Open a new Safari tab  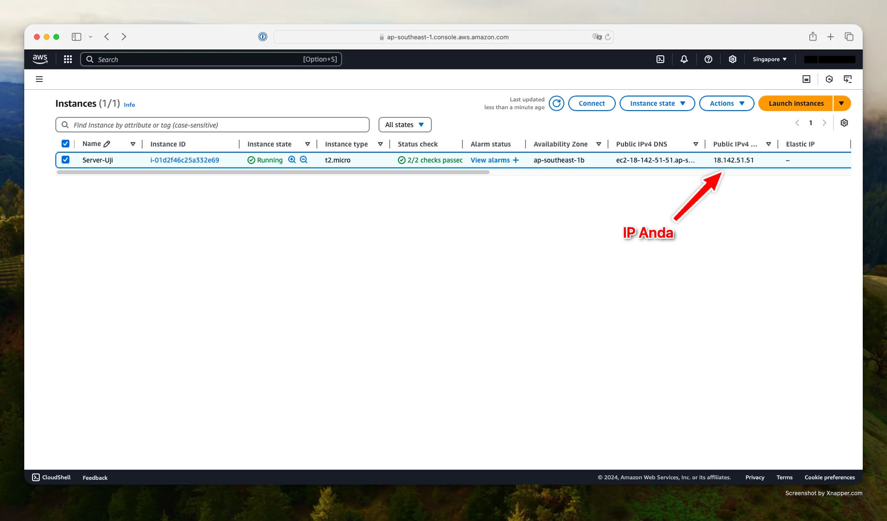coord(831,37)
